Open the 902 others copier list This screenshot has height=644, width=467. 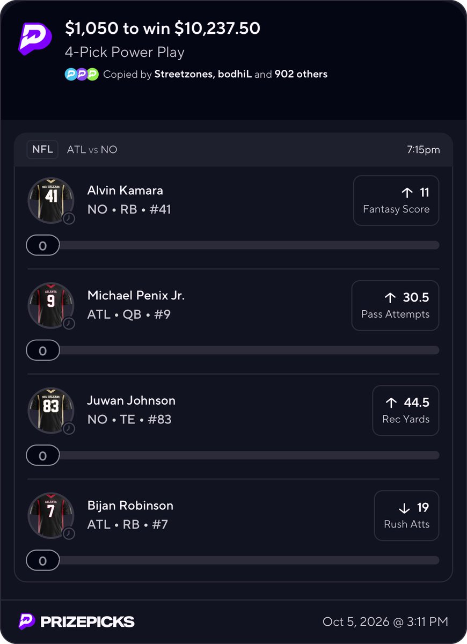coord(301,74)
